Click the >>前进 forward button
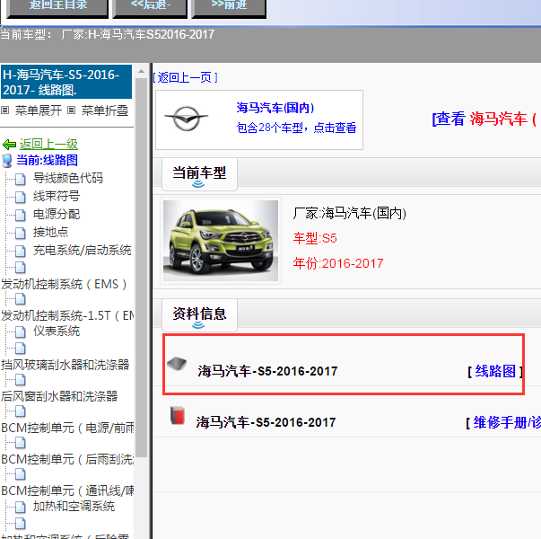Screen dimensions: 541x539 [229, 7]
